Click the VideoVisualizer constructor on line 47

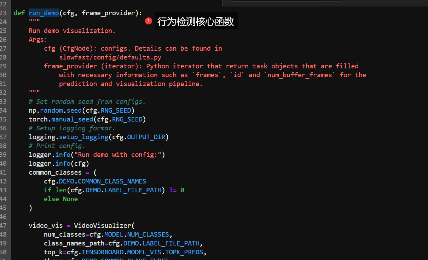[103, 225]
